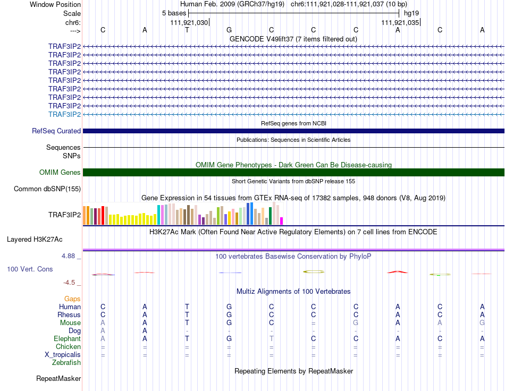The height and width of the screenshot is (391, 505).
Task: Open the GENCODE V49lift37 track title
Action: 293,39
